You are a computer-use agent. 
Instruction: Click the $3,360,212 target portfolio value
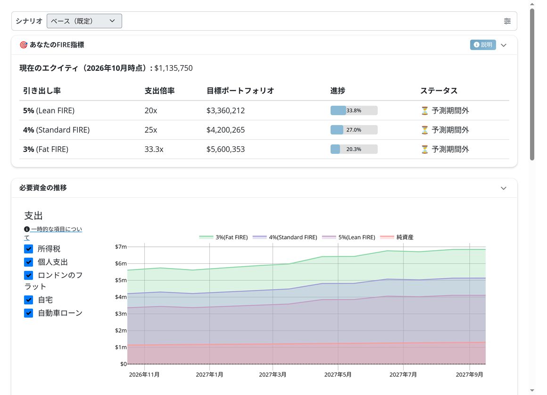click(226, 111)
